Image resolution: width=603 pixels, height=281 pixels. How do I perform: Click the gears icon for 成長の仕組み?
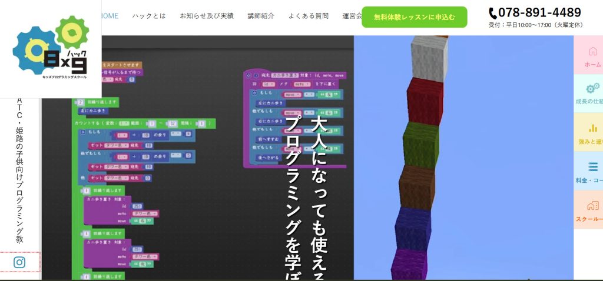coord(592,88)
